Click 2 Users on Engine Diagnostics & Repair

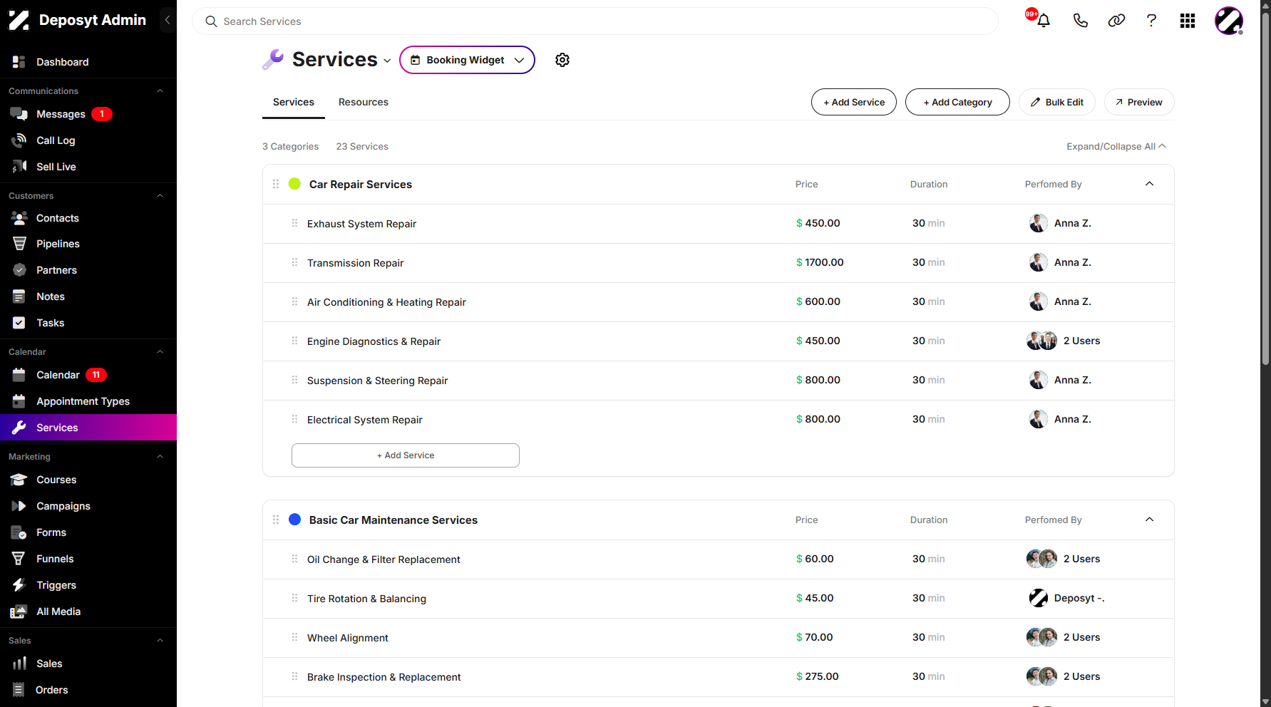point(1081,341)
